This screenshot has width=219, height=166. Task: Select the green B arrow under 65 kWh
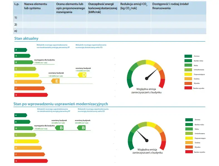tap(60, 128)
